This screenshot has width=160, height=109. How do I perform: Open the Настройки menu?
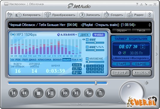click(x=17, y=4)
